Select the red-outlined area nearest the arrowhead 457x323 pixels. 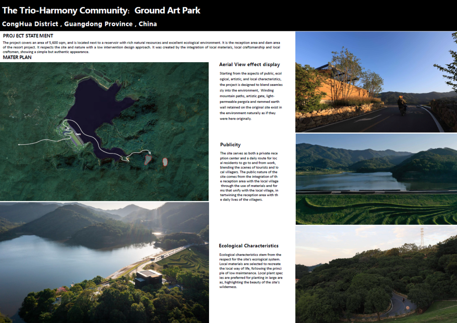tap(148, 159)
